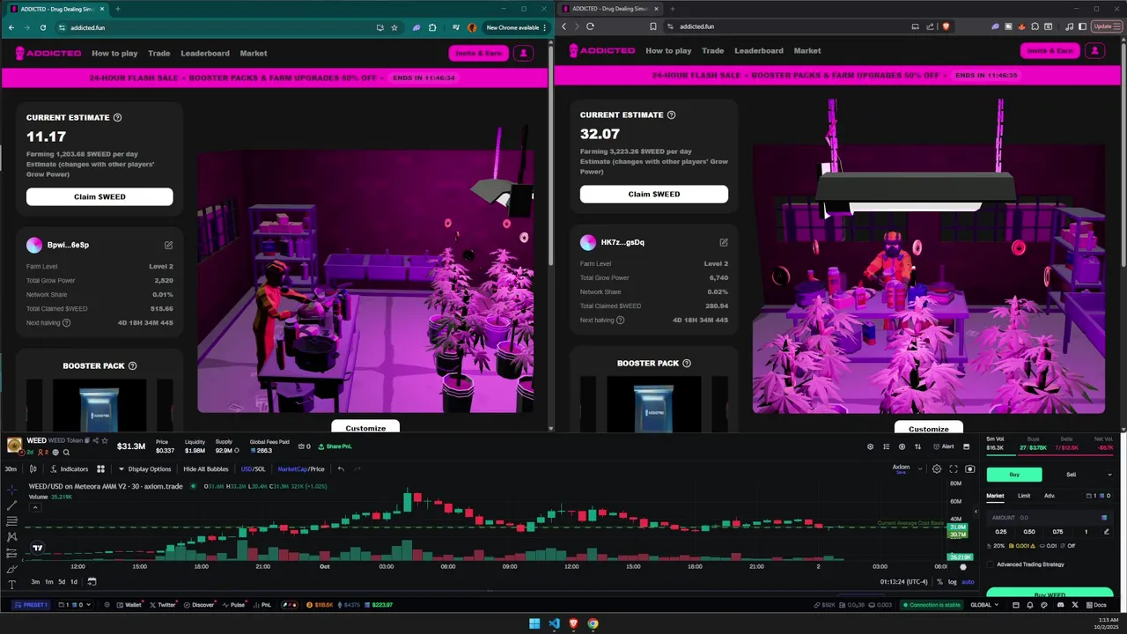Select the trend line drawing tool

tap(11, 505)
